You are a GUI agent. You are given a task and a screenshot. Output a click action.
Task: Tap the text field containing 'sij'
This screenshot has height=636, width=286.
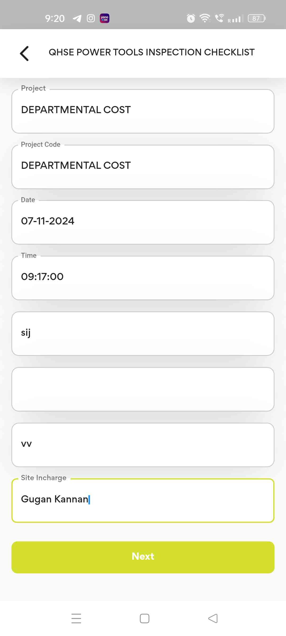[143, 334]
